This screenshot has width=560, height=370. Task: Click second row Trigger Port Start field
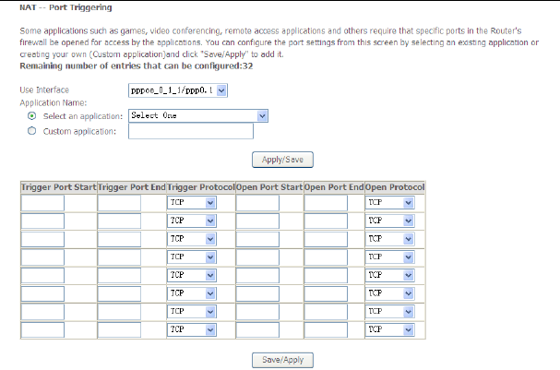point(42,221)
